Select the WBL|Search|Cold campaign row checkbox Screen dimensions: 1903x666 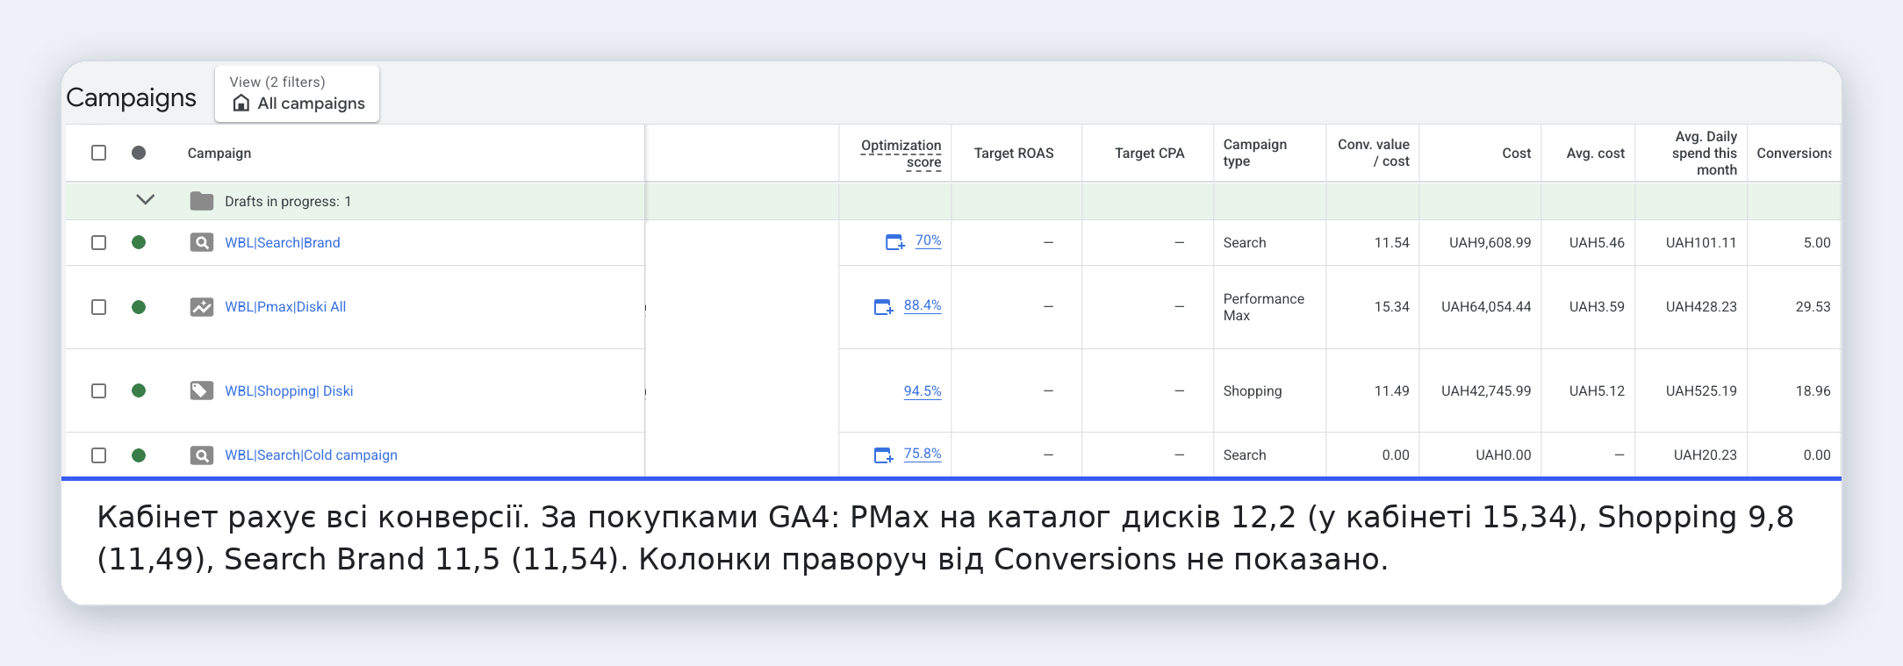99,455
